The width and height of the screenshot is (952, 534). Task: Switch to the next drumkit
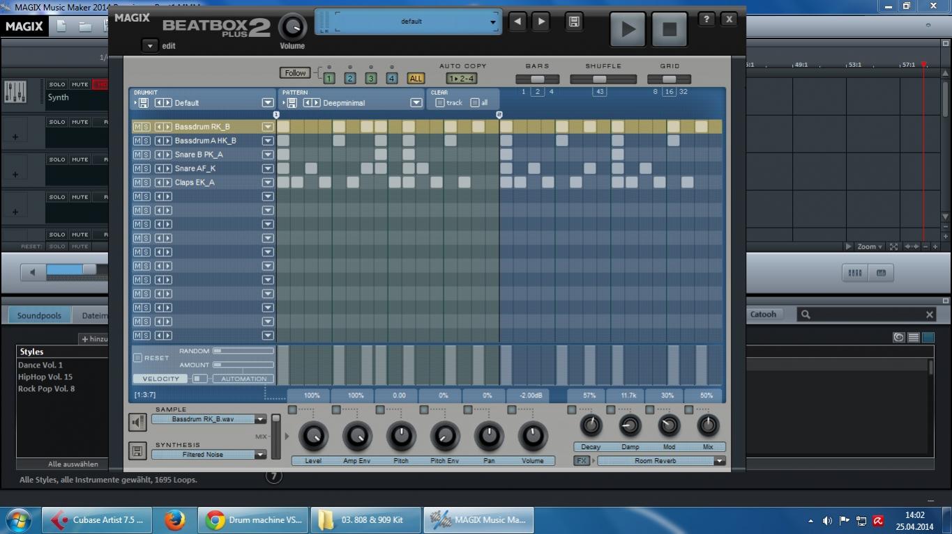tap(167, 103)
